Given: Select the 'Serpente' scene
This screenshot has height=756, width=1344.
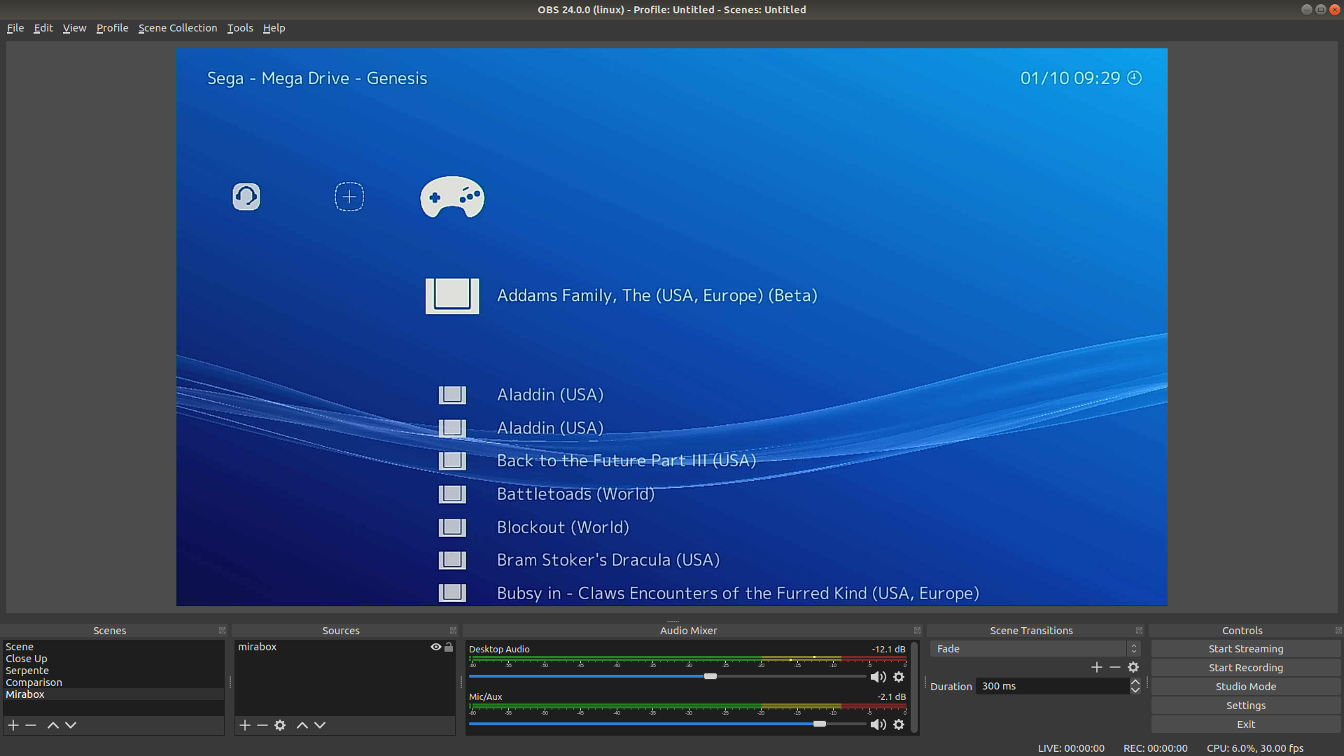Looking at the screenshot, I should (x=113, y=671).
